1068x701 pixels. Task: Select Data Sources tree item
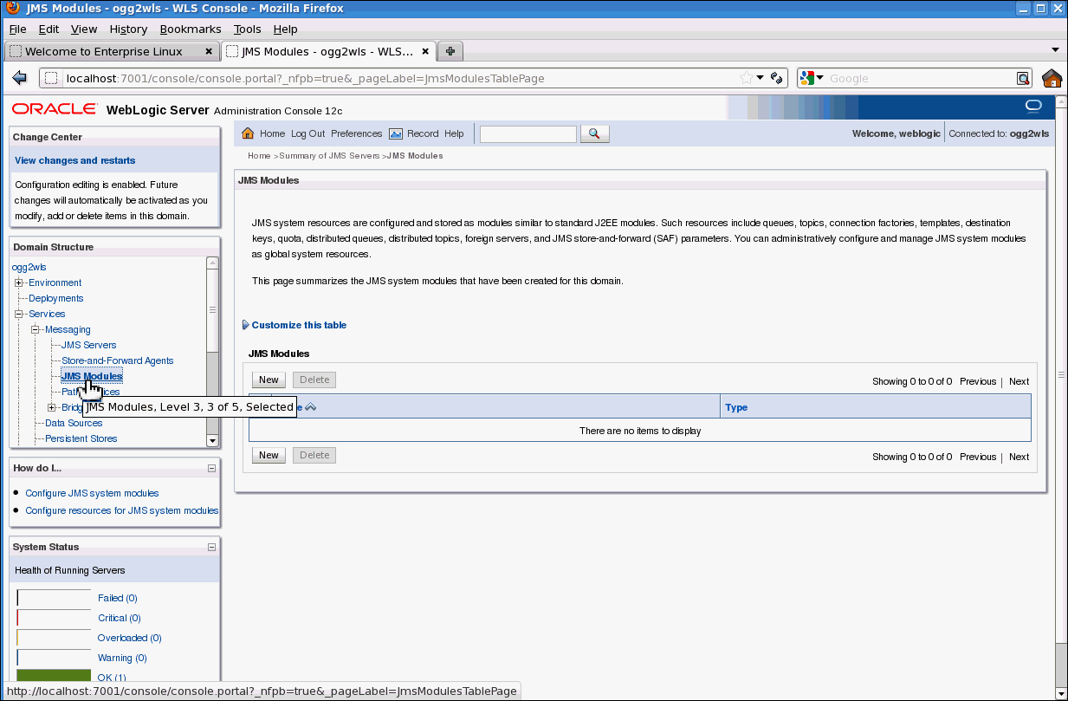tap(74, 423)
